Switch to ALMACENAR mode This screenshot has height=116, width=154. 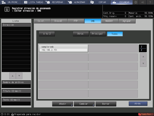(77, 2)
